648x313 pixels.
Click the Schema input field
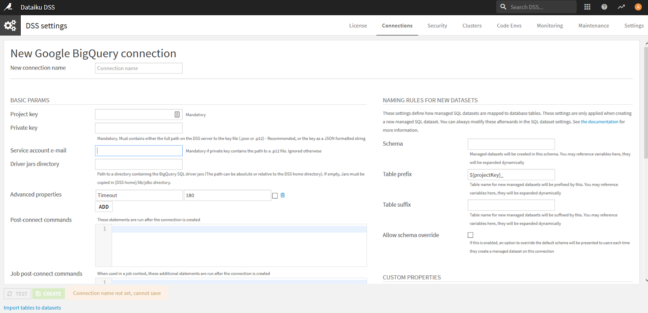coord(511,144)
